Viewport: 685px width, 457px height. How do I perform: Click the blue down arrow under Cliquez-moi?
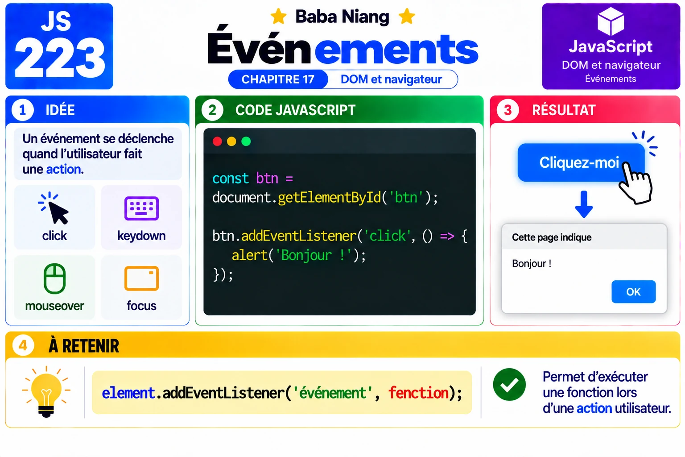(584, 204)
